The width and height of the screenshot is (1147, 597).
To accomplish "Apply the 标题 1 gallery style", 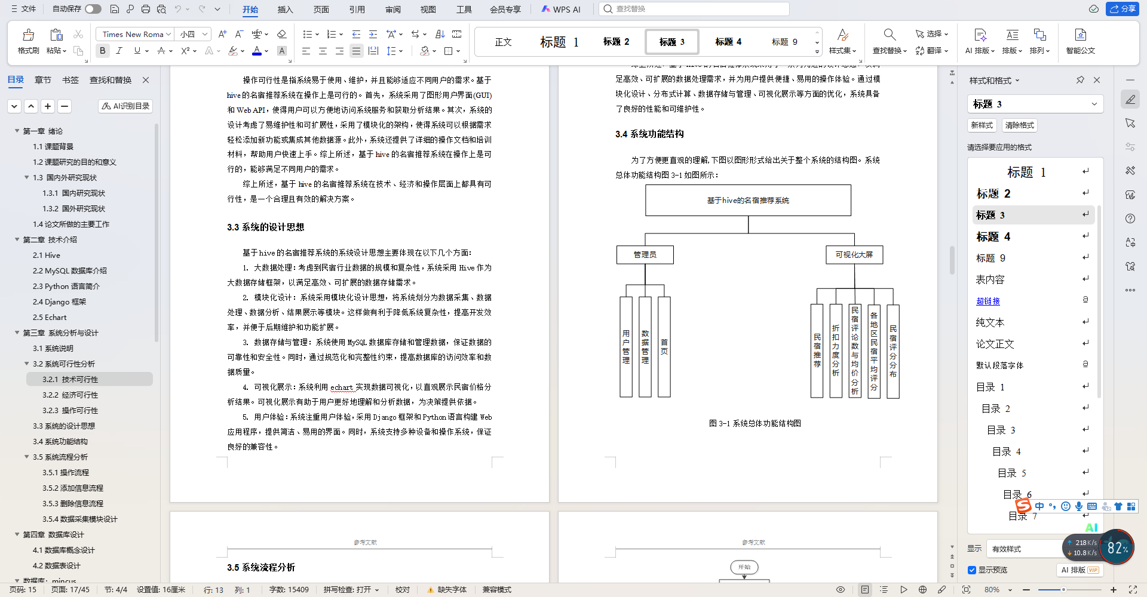I will (559, 42).
